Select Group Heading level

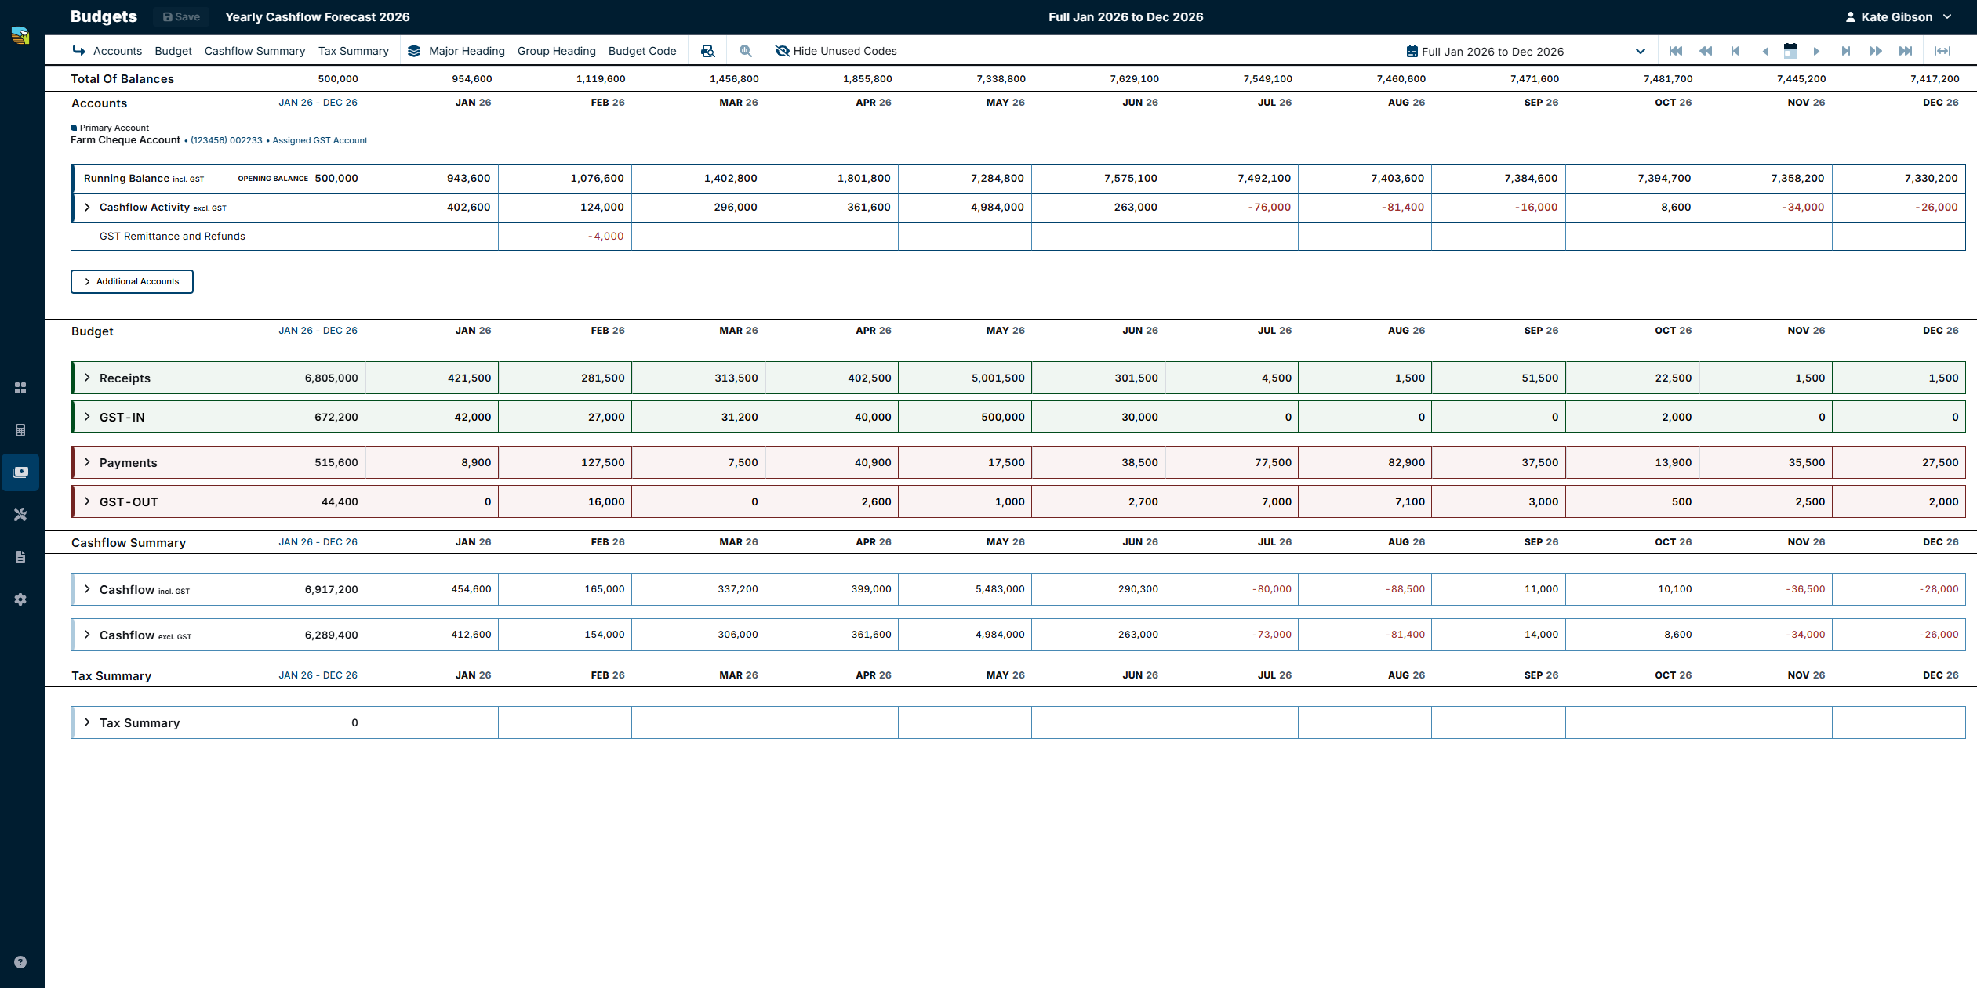(x=557, y=51)
